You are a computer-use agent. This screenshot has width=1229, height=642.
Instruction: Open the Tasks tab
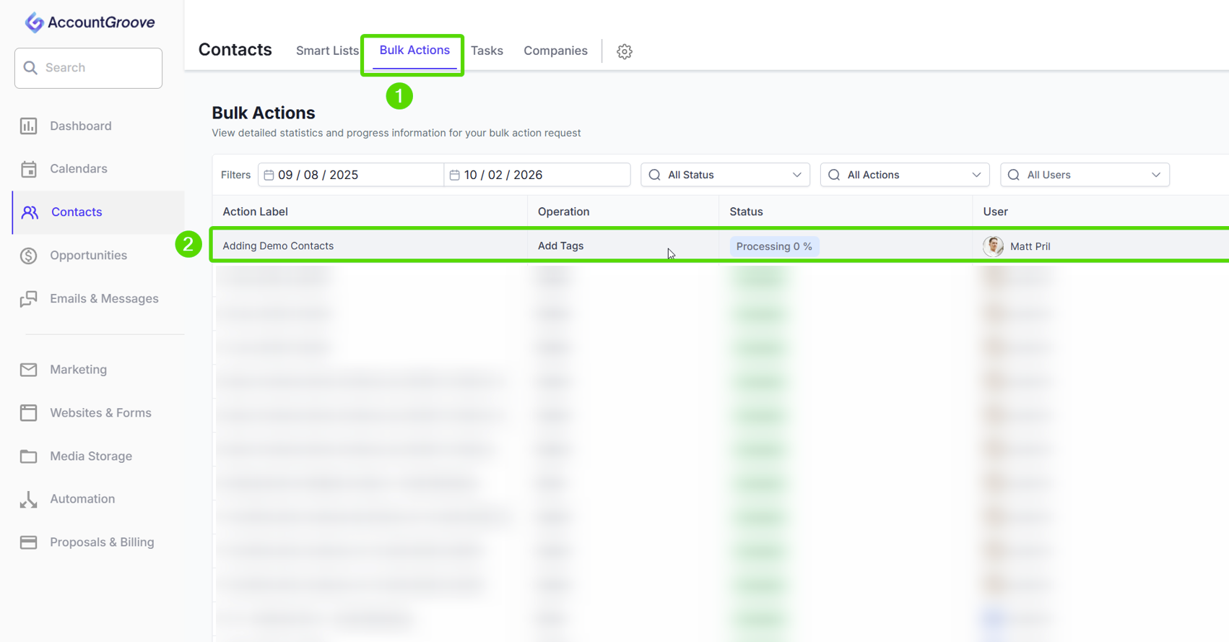pos(487,51)
